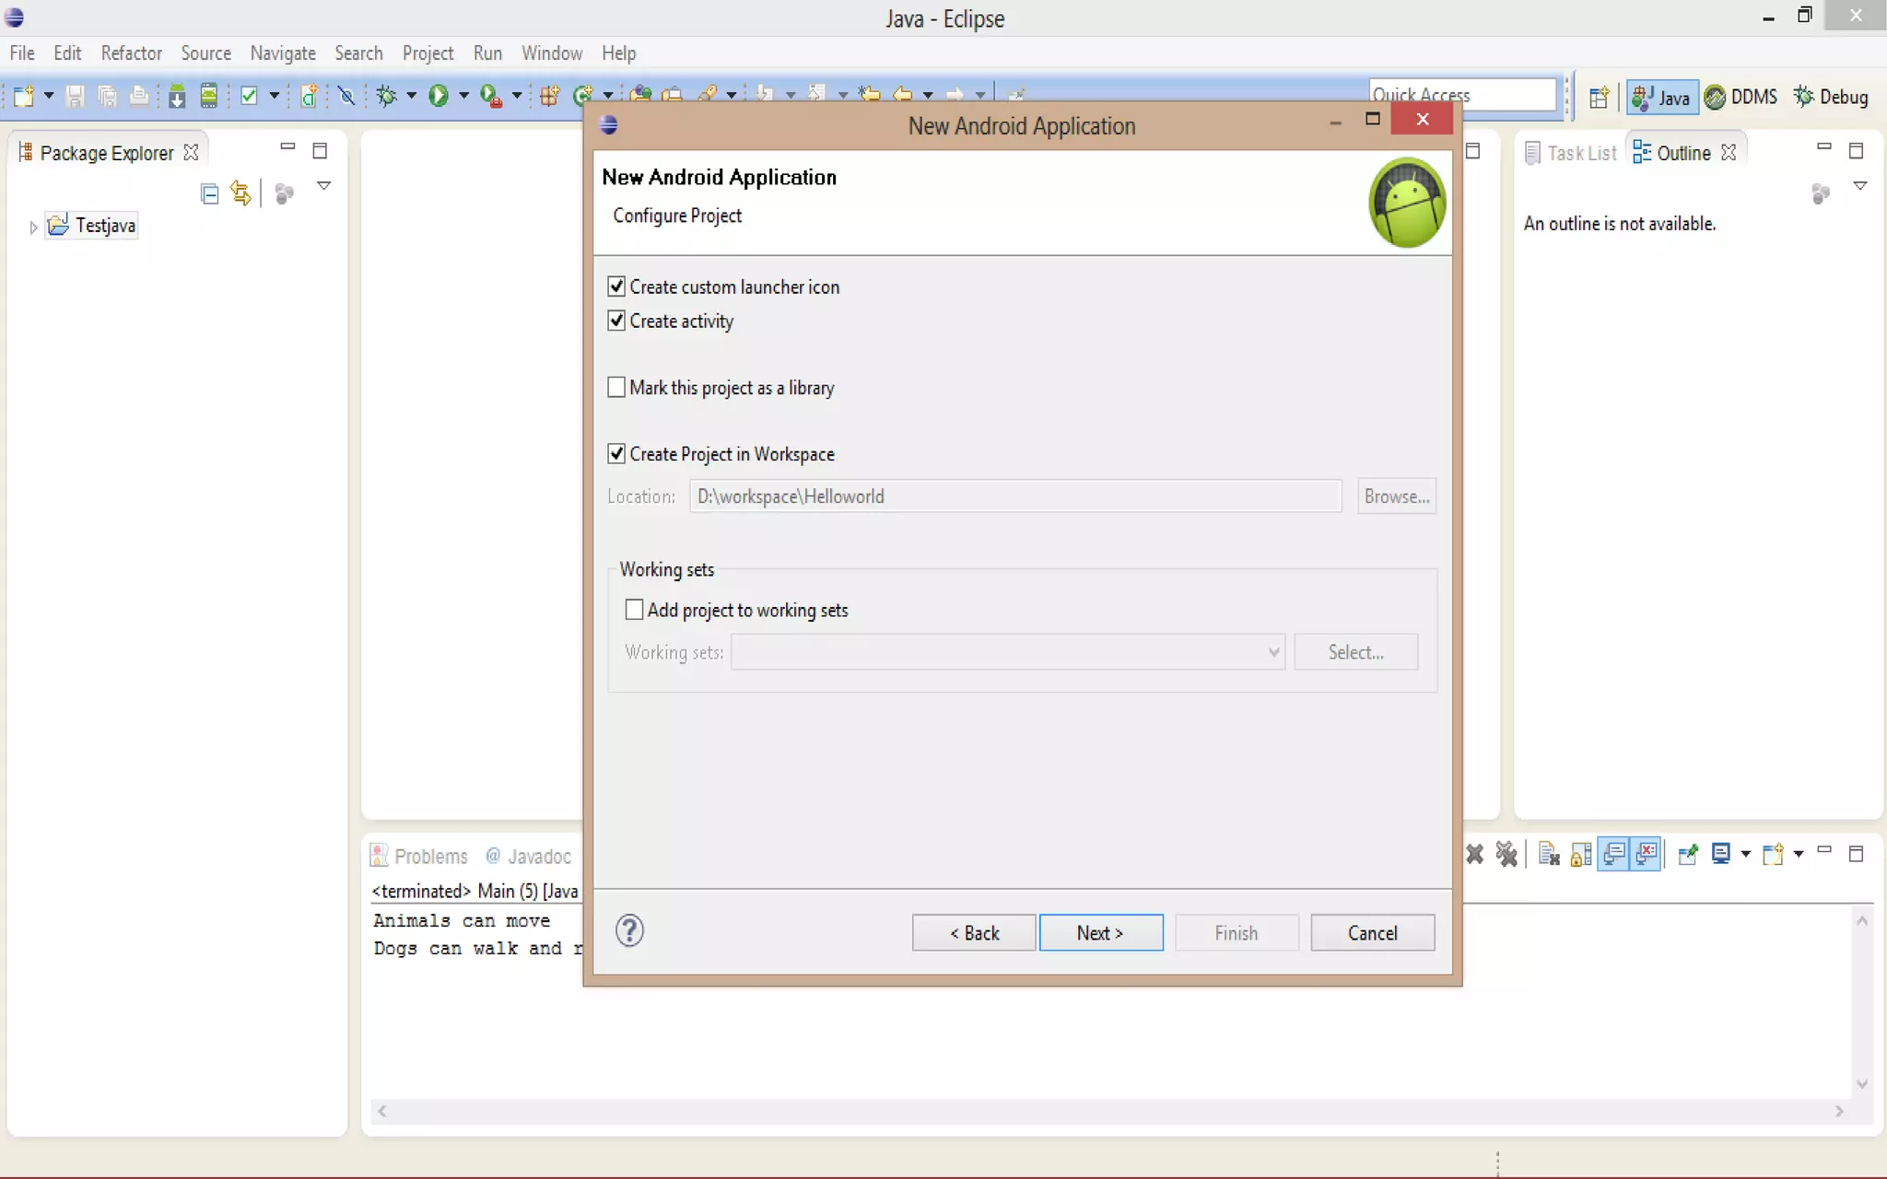
Task: Uncheck Create custom launcher icon
Action: pyautogui.click(x=616, y=286)
